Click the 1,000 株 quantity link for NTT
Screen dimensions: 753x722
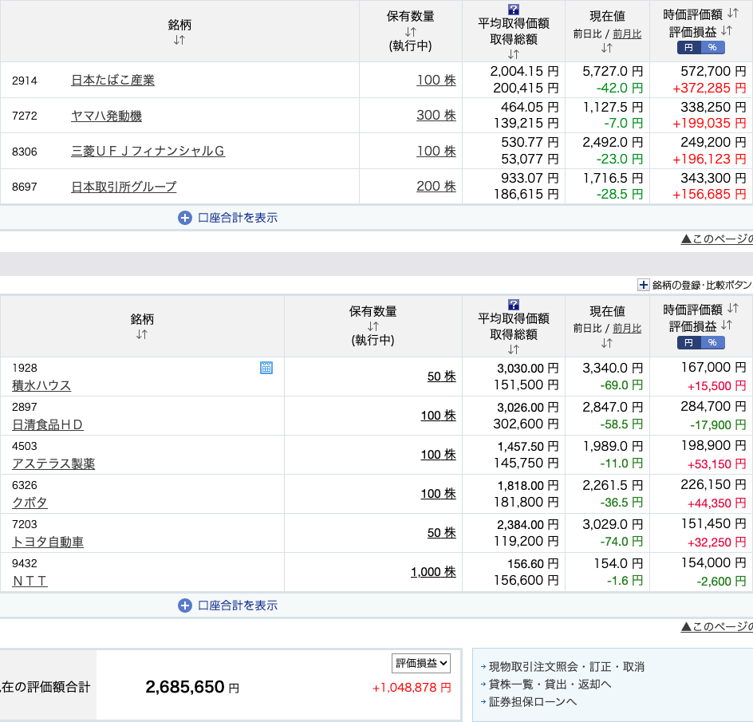click(x=433, y=572)
